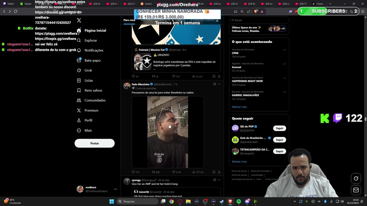Open floating Grok button at bottom right
The width and height of the screenshot is (367, 206).
pyautogui.click(x=356, y=179)
